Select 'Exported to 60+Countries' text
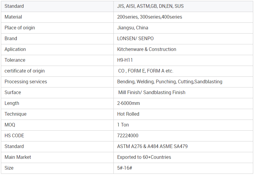 point(144,157)
